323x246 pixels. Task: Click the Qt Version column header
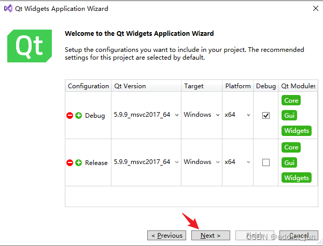[146, 86]
